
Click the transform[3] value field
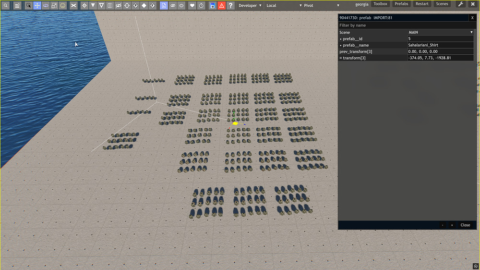click(x=441, y=58)
